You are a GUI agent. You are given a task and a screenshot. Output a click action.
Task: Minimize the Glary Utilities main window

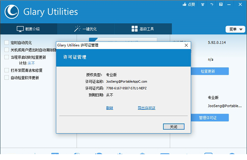tap(229, 5)
